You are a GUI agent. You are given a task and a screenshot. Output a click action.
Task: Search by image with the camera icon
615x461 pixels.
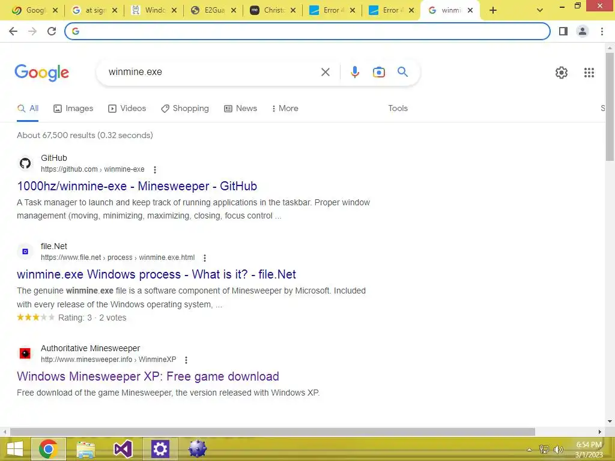[x=378, y=72]
